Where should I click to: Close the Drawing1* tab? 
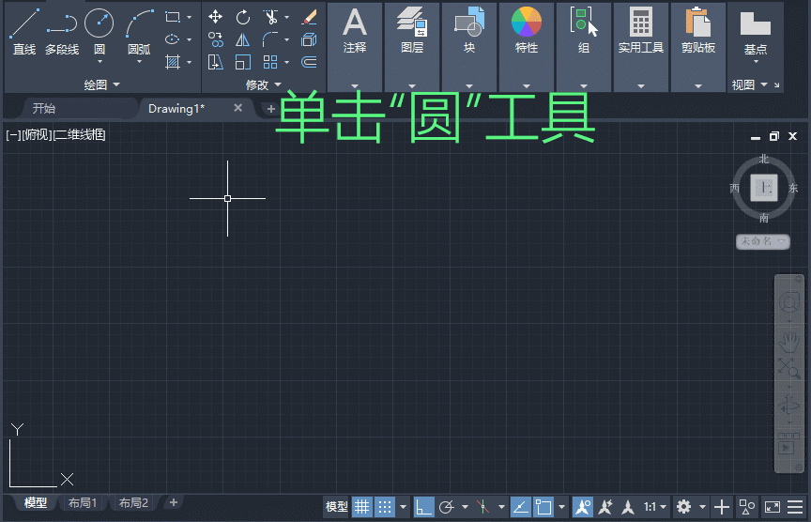(237, 108)
